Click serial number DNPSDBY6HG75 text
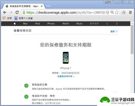The image size is (135, 106). coord(70,73)
